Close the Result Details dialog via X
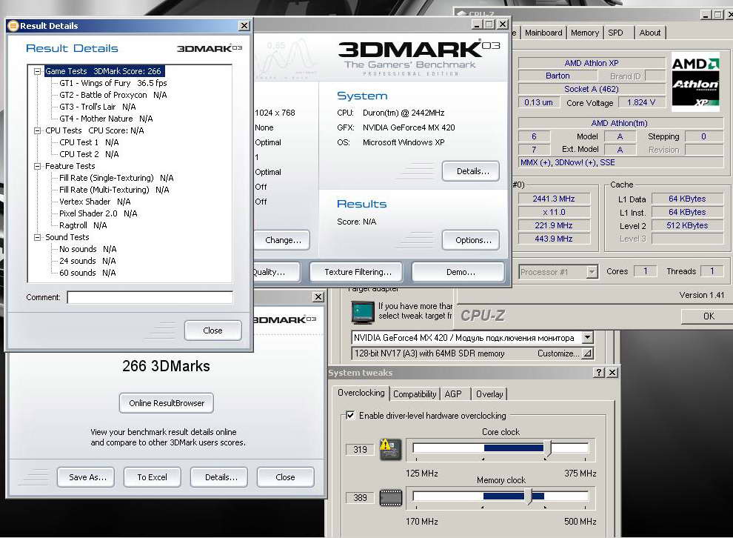 tap(244, 26)
